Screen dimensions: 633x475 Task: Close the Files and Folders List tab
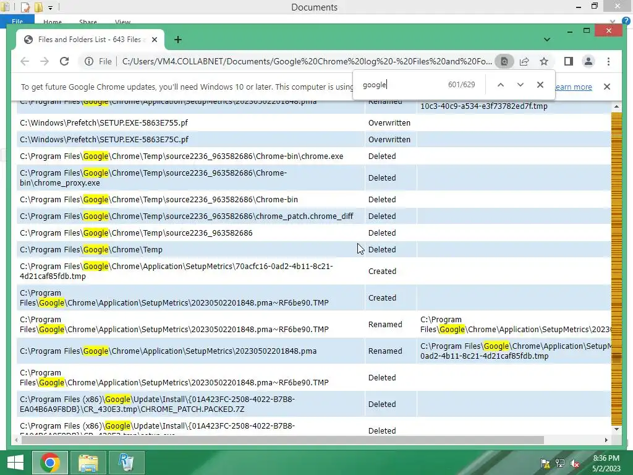(x=154, y=40)
